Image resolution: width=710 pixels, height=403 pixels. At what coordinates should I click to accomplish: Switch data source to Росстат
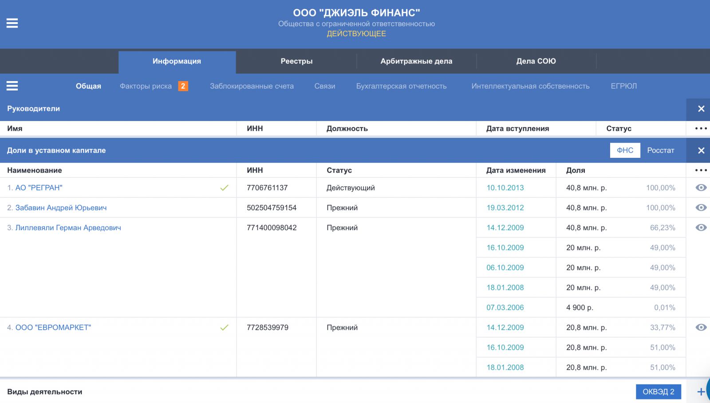point(660,150)
